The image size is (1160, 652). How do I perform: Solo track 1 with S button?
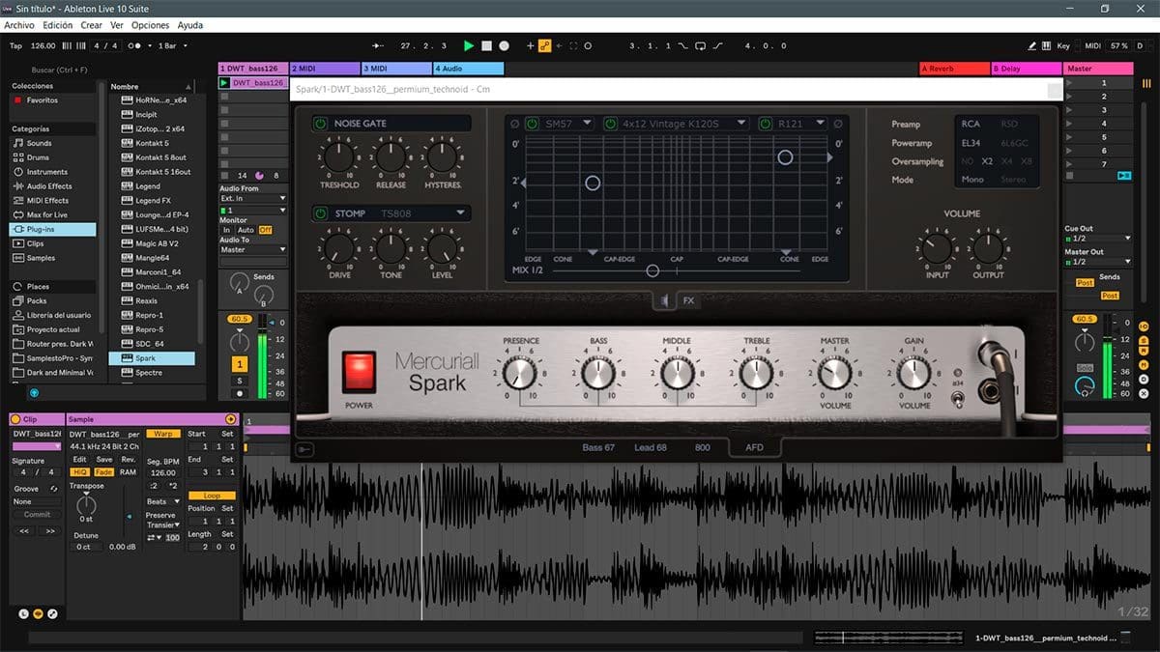click(240, 381)
